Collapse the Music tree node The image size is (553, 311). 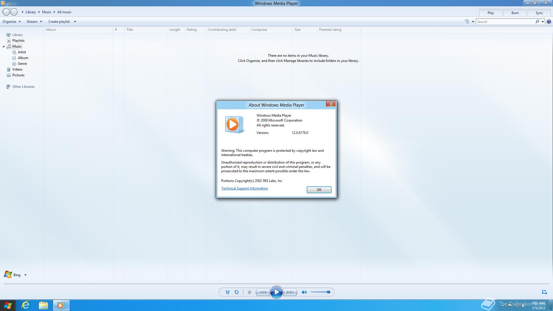pos(3,46)
